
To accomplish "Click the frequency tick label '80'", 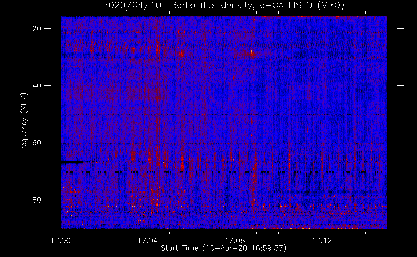I will tap(37, 200).
